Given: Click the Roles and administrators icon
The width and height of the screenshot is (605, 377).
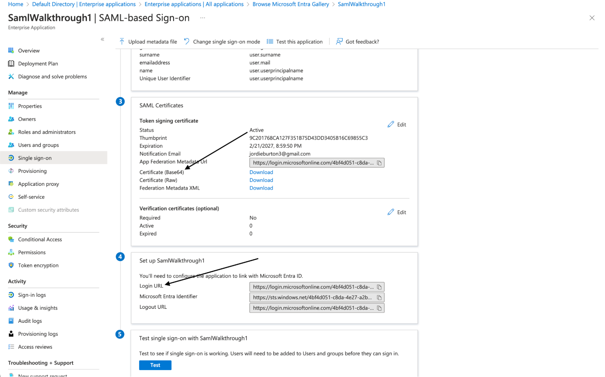Looking at the screenshot, I should click(11, 132).
